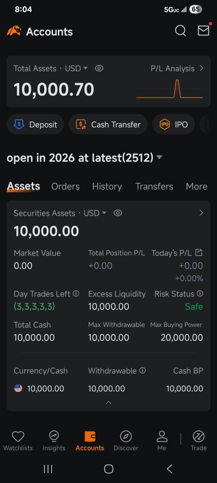Open the Total Assets USD currency dropdown
The image size is (217, 483).
[76, 68]
